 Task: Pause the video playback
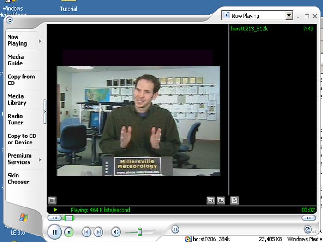54,232
